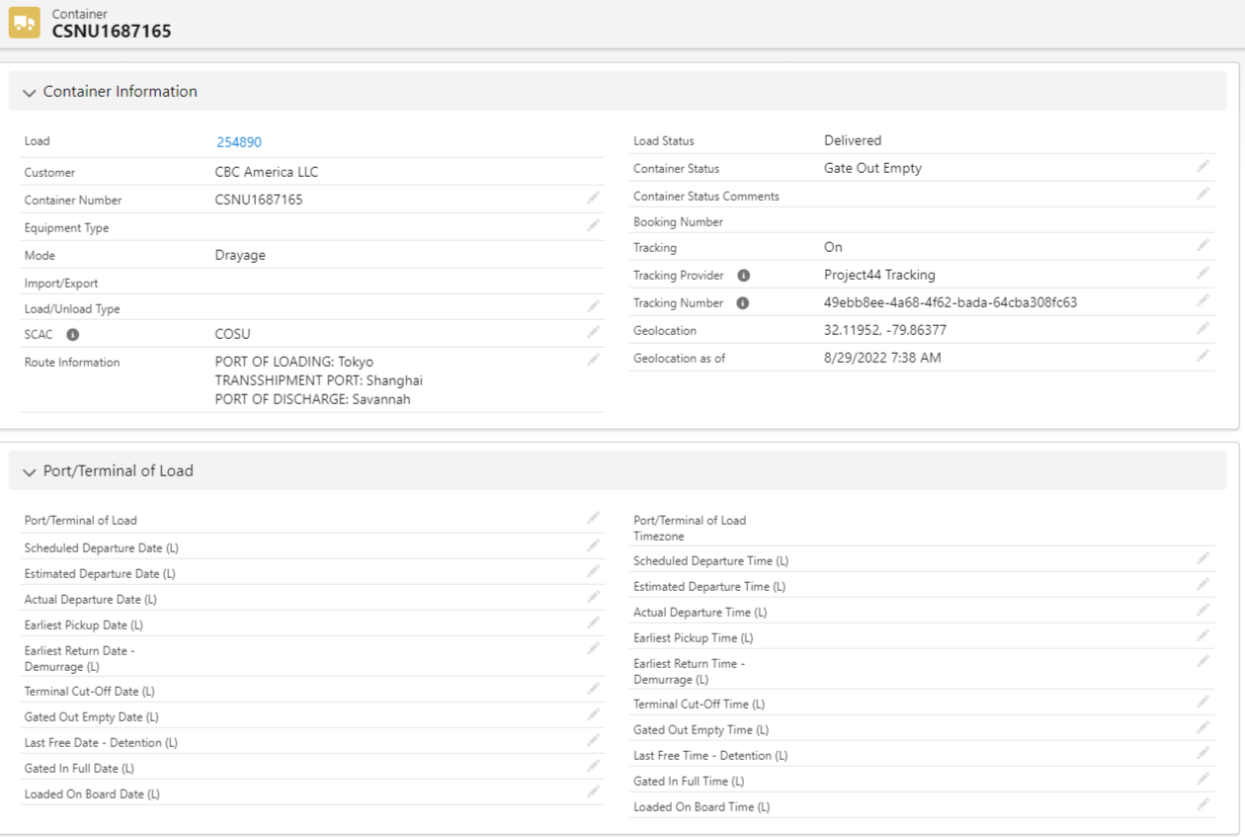The image size is (1245, 837).
Task: Click the Import/Export label
Action: click(x=61, y=284)
